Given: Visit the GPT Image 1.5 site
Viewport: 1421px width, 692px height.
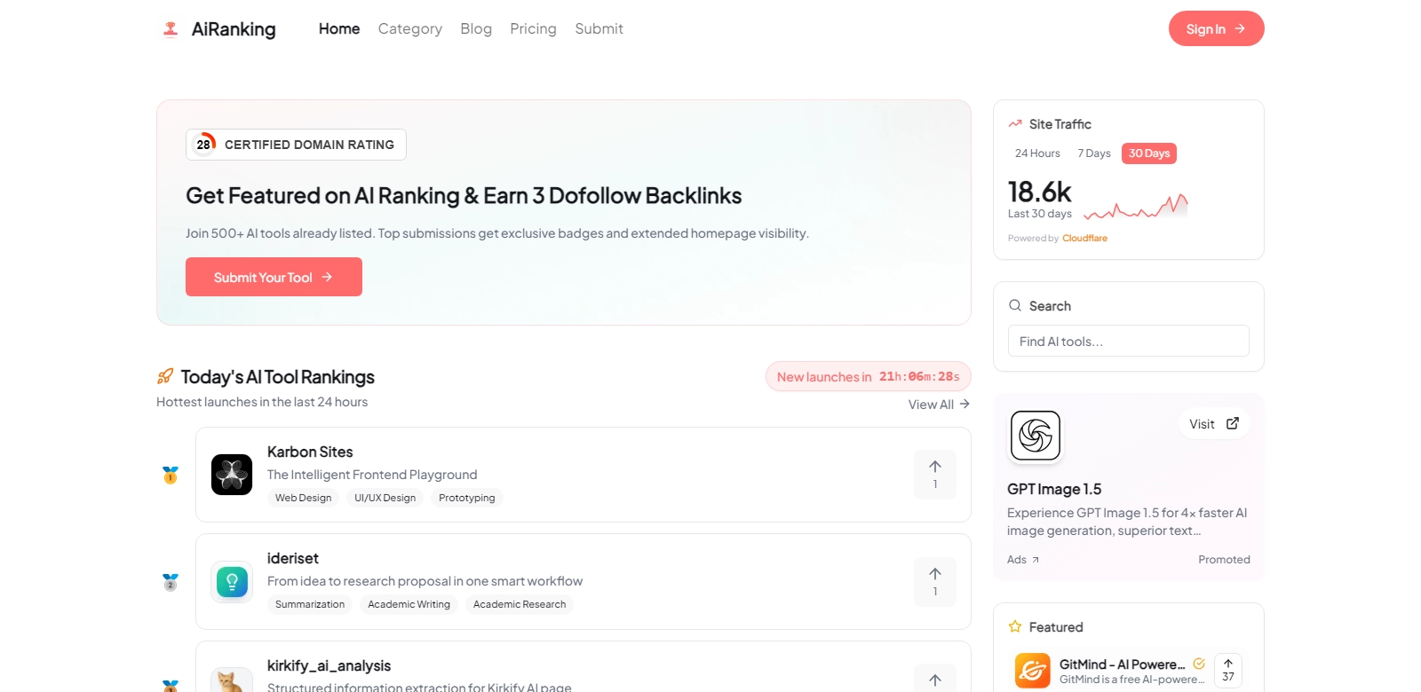Looking at the screenshot, I should (1213, 424).
